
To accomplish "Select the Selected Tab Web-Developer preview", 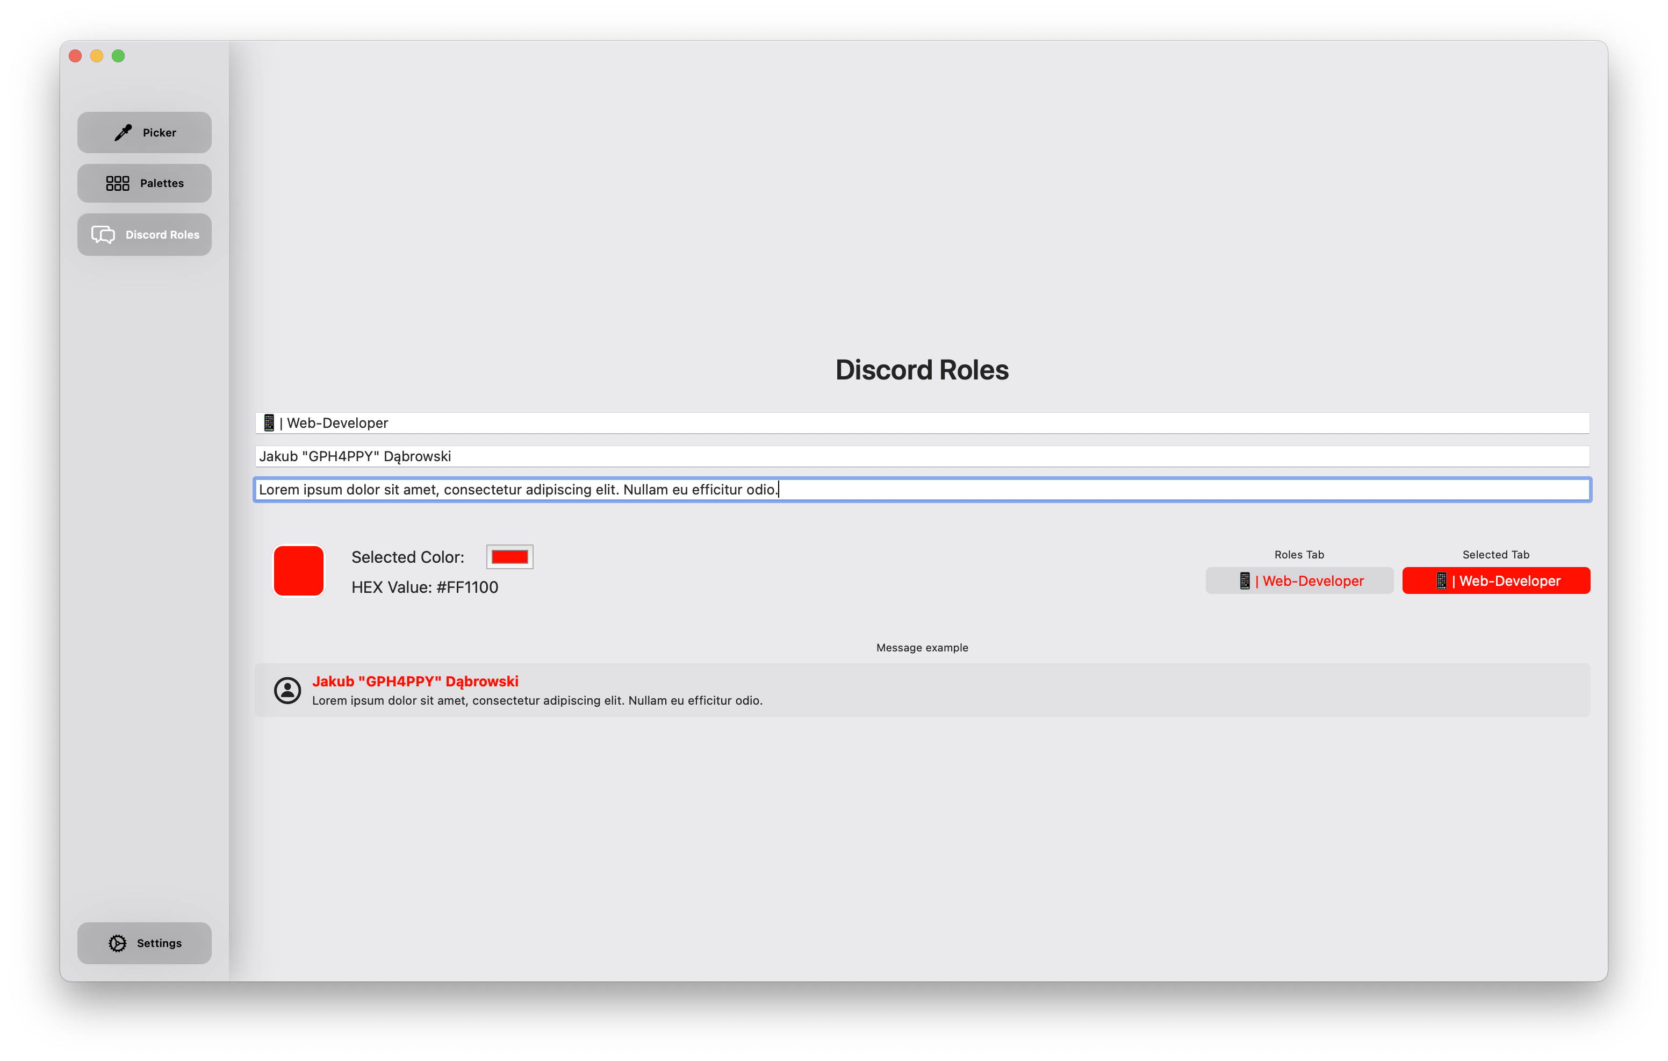I will [x=1496, y=580].
